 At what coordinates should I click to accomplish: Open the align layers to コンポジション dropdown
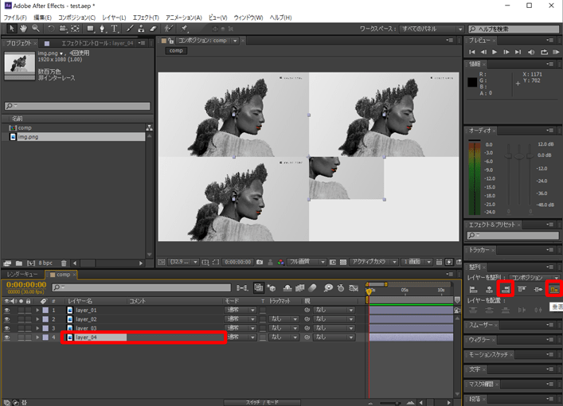(x=534, y=278)
